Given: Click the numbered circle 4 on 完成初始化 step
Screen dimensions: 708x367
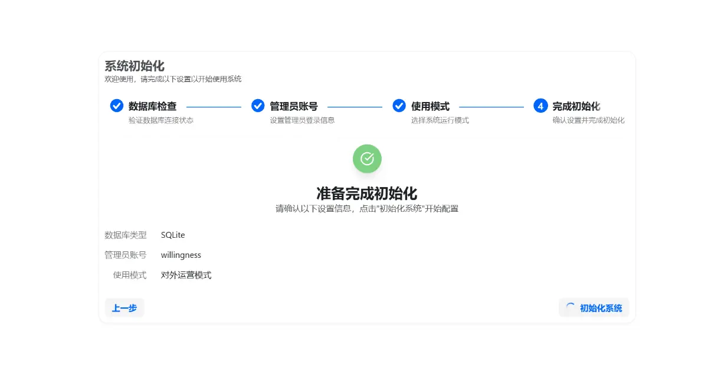Looking at the screenshot, I should 540,106.
